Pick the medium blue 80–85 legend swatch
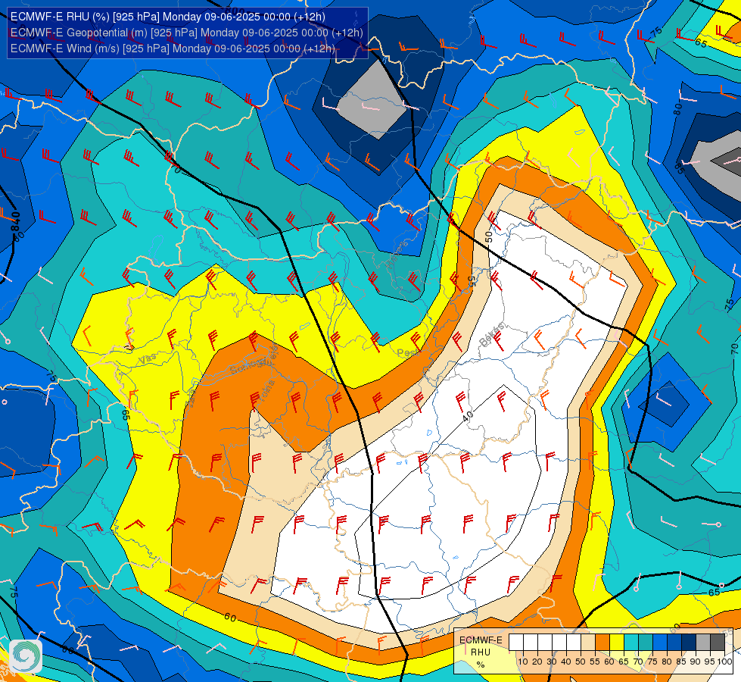 [674, 643]
